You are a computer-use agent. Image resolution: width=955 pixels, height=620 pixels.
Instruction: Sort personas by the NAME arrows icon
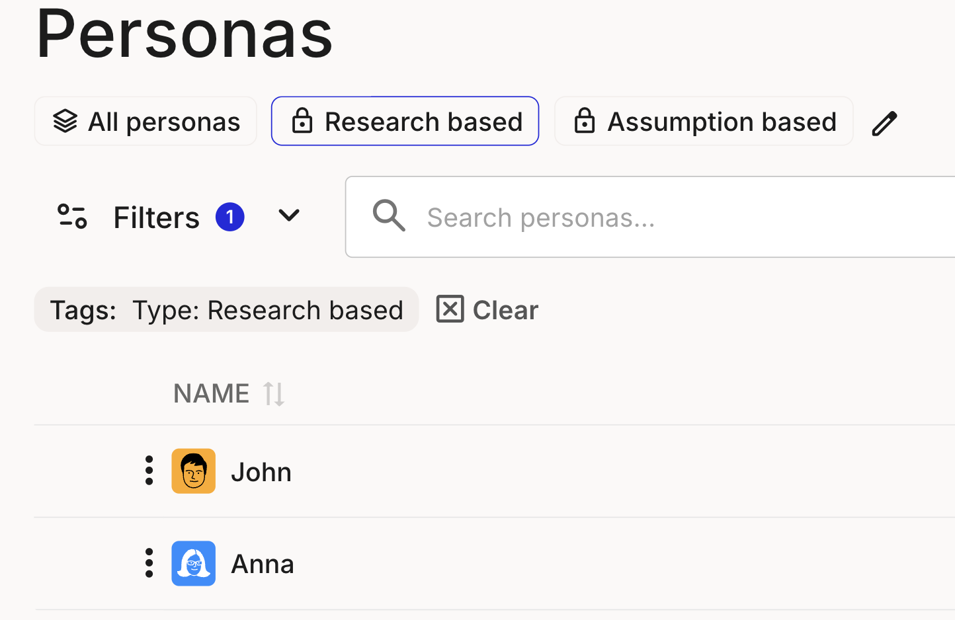tap(274, 394)
